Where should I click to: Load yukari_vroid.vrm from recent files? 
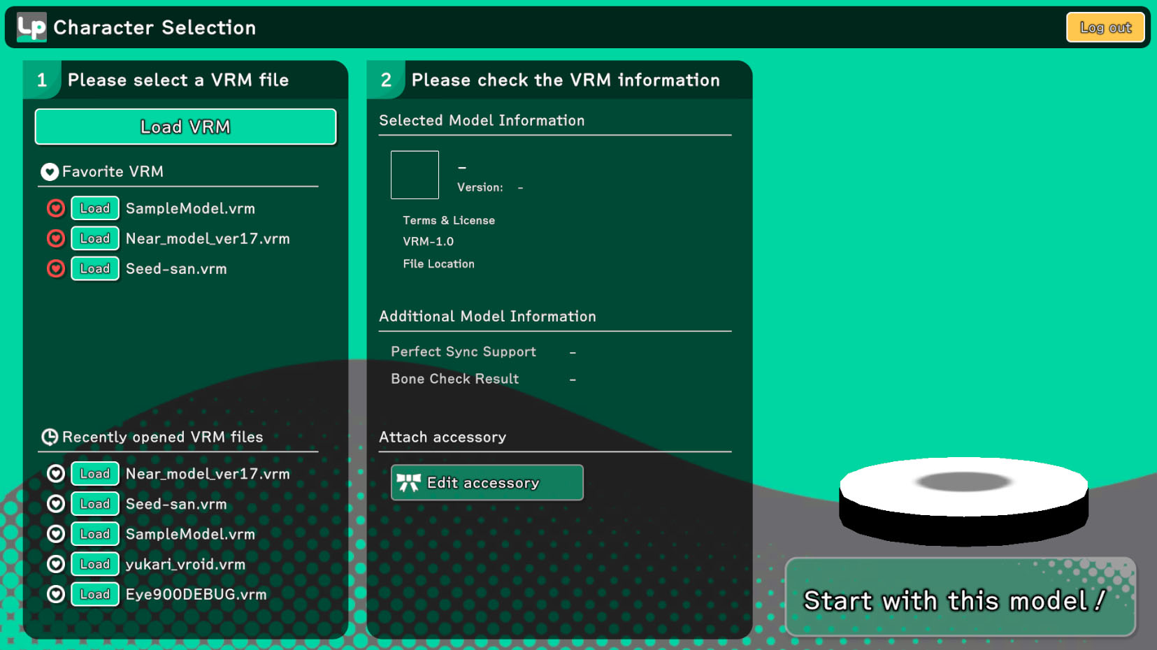[x=95, y=564]
